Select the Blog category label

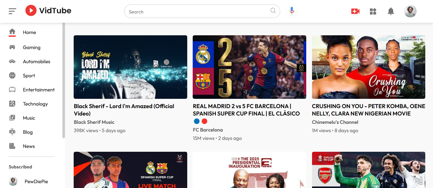28,132
